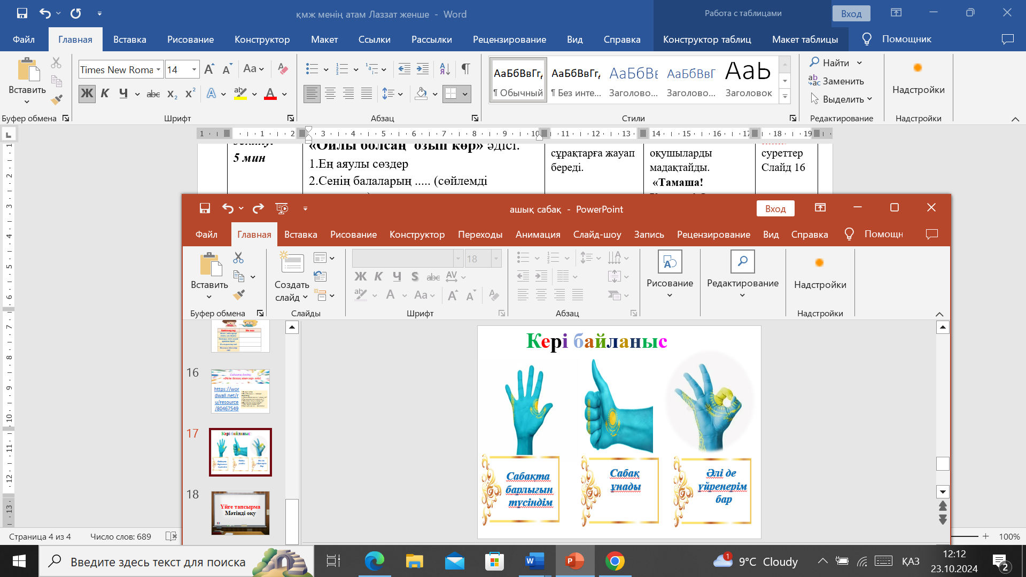Screen dimensions: 1026x577
Task: Click red font color swatch in Word
Action: [x=270, y=95]
